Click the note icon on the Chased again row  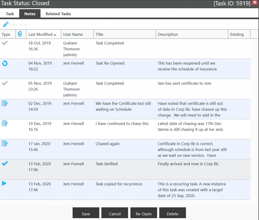[x=5, y=144]
